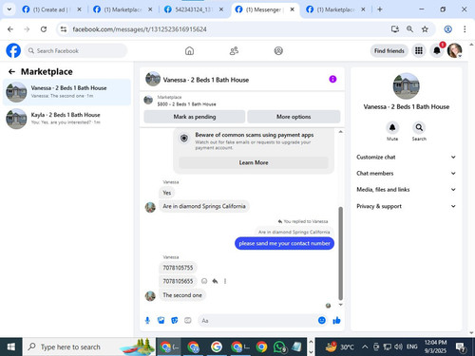The height and width of the screenshot is (356, 475).
Task: Open more options for 7078105655 message
Action: click(225, 281)
